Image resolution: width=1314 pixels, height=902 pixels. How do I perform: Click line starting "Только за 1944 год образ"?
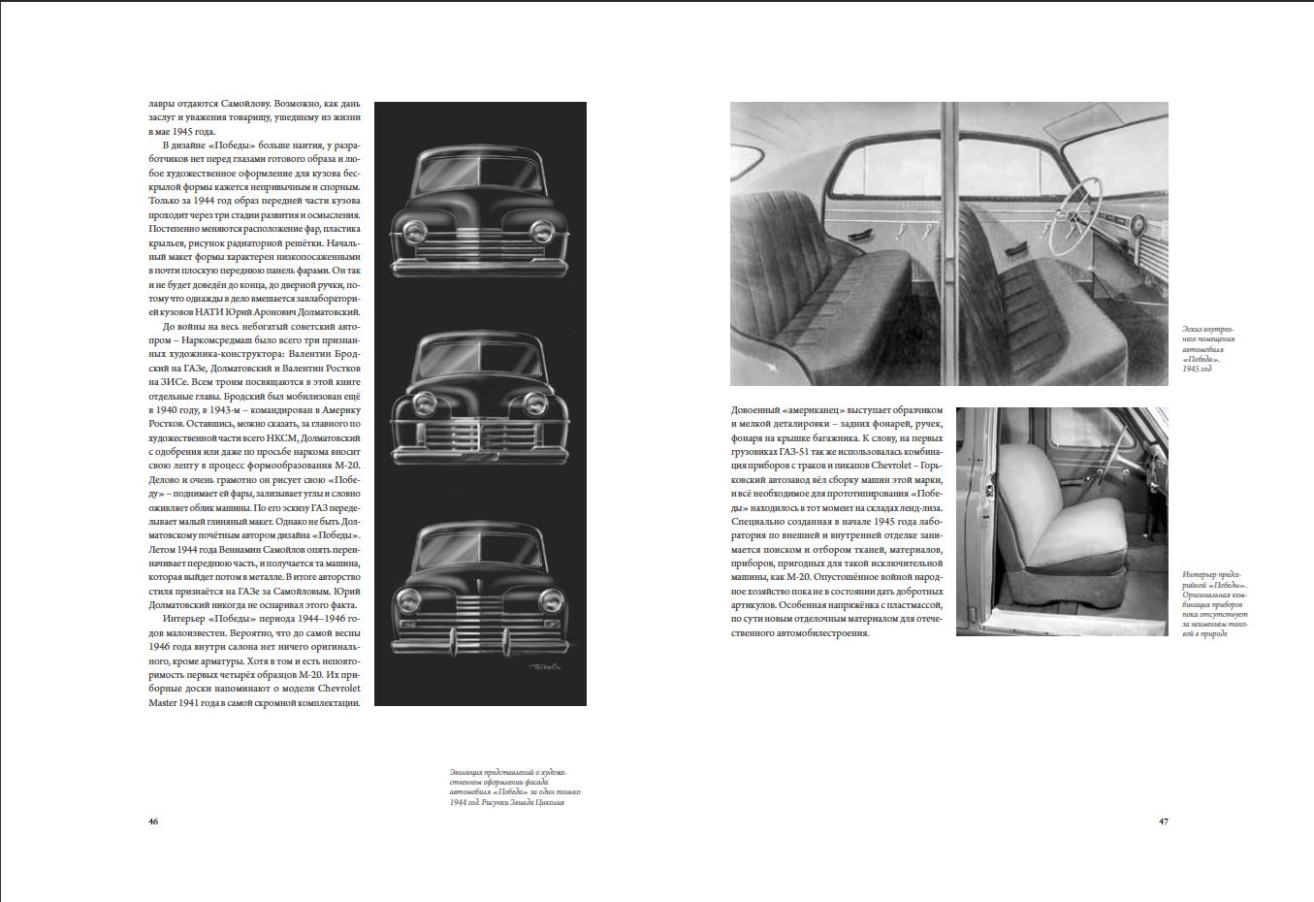(255, 201)
